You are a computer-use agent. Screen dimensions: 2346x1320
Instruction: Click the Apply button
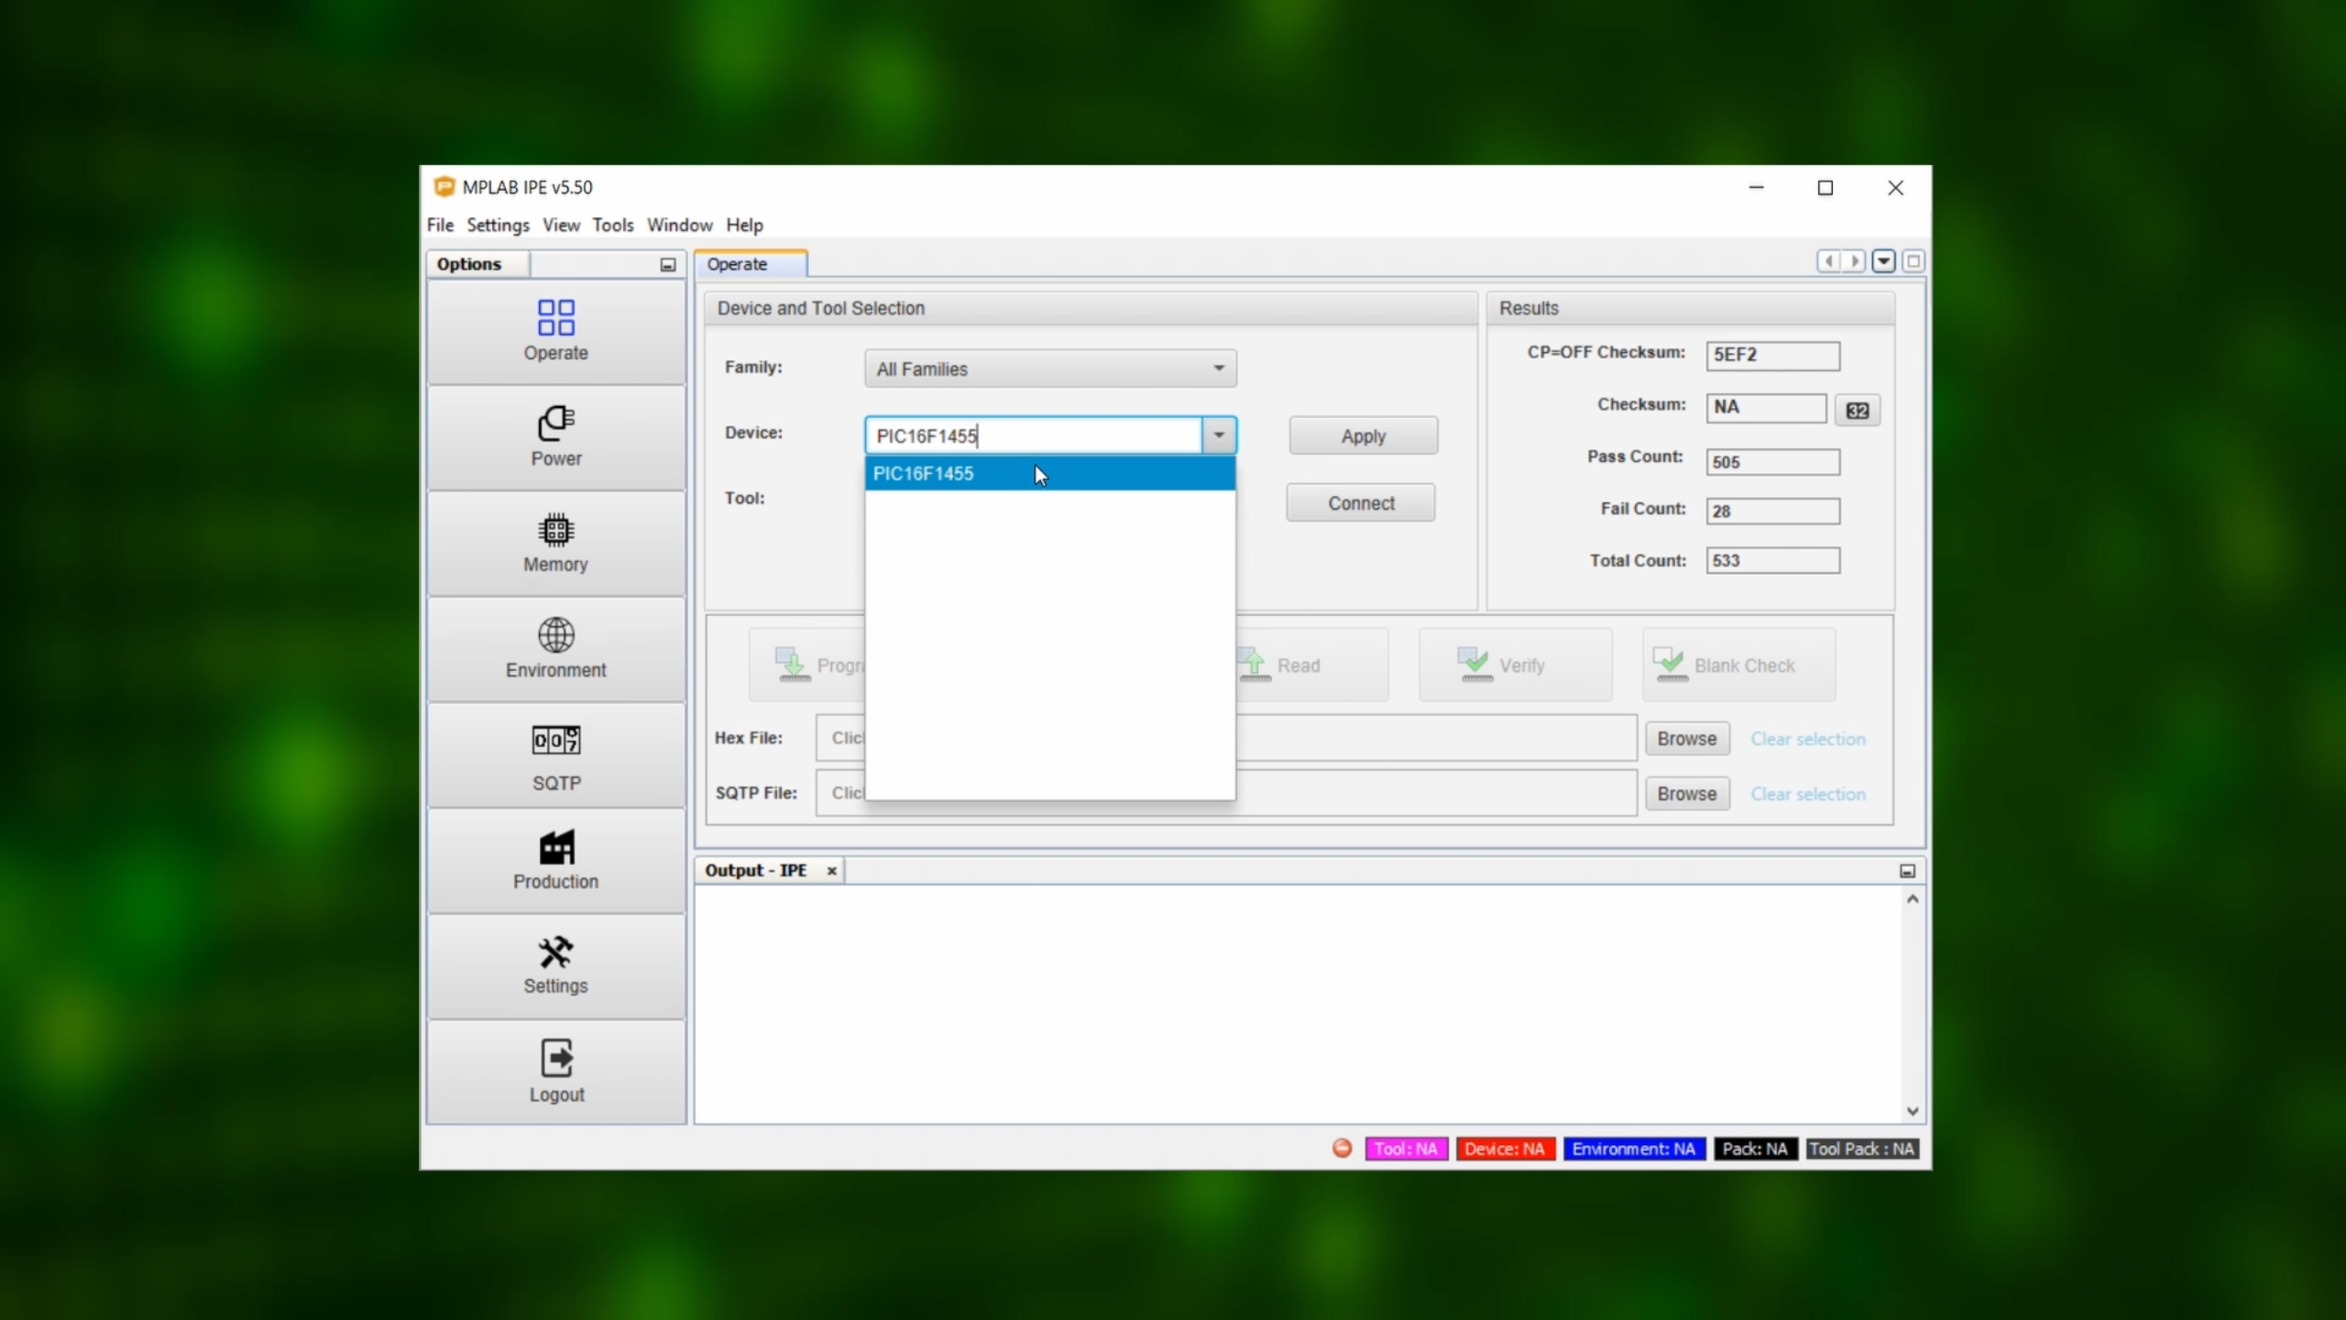click(1363, 436)
